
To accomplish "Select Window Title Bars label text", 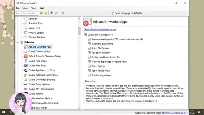I will click(x=37, y=37).
